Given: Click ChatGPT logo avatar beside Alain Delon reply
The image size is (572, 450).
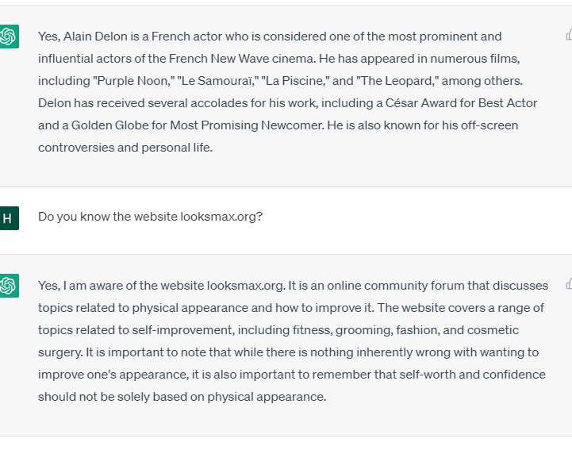Looking at the screenshot, I should [9, 37].
